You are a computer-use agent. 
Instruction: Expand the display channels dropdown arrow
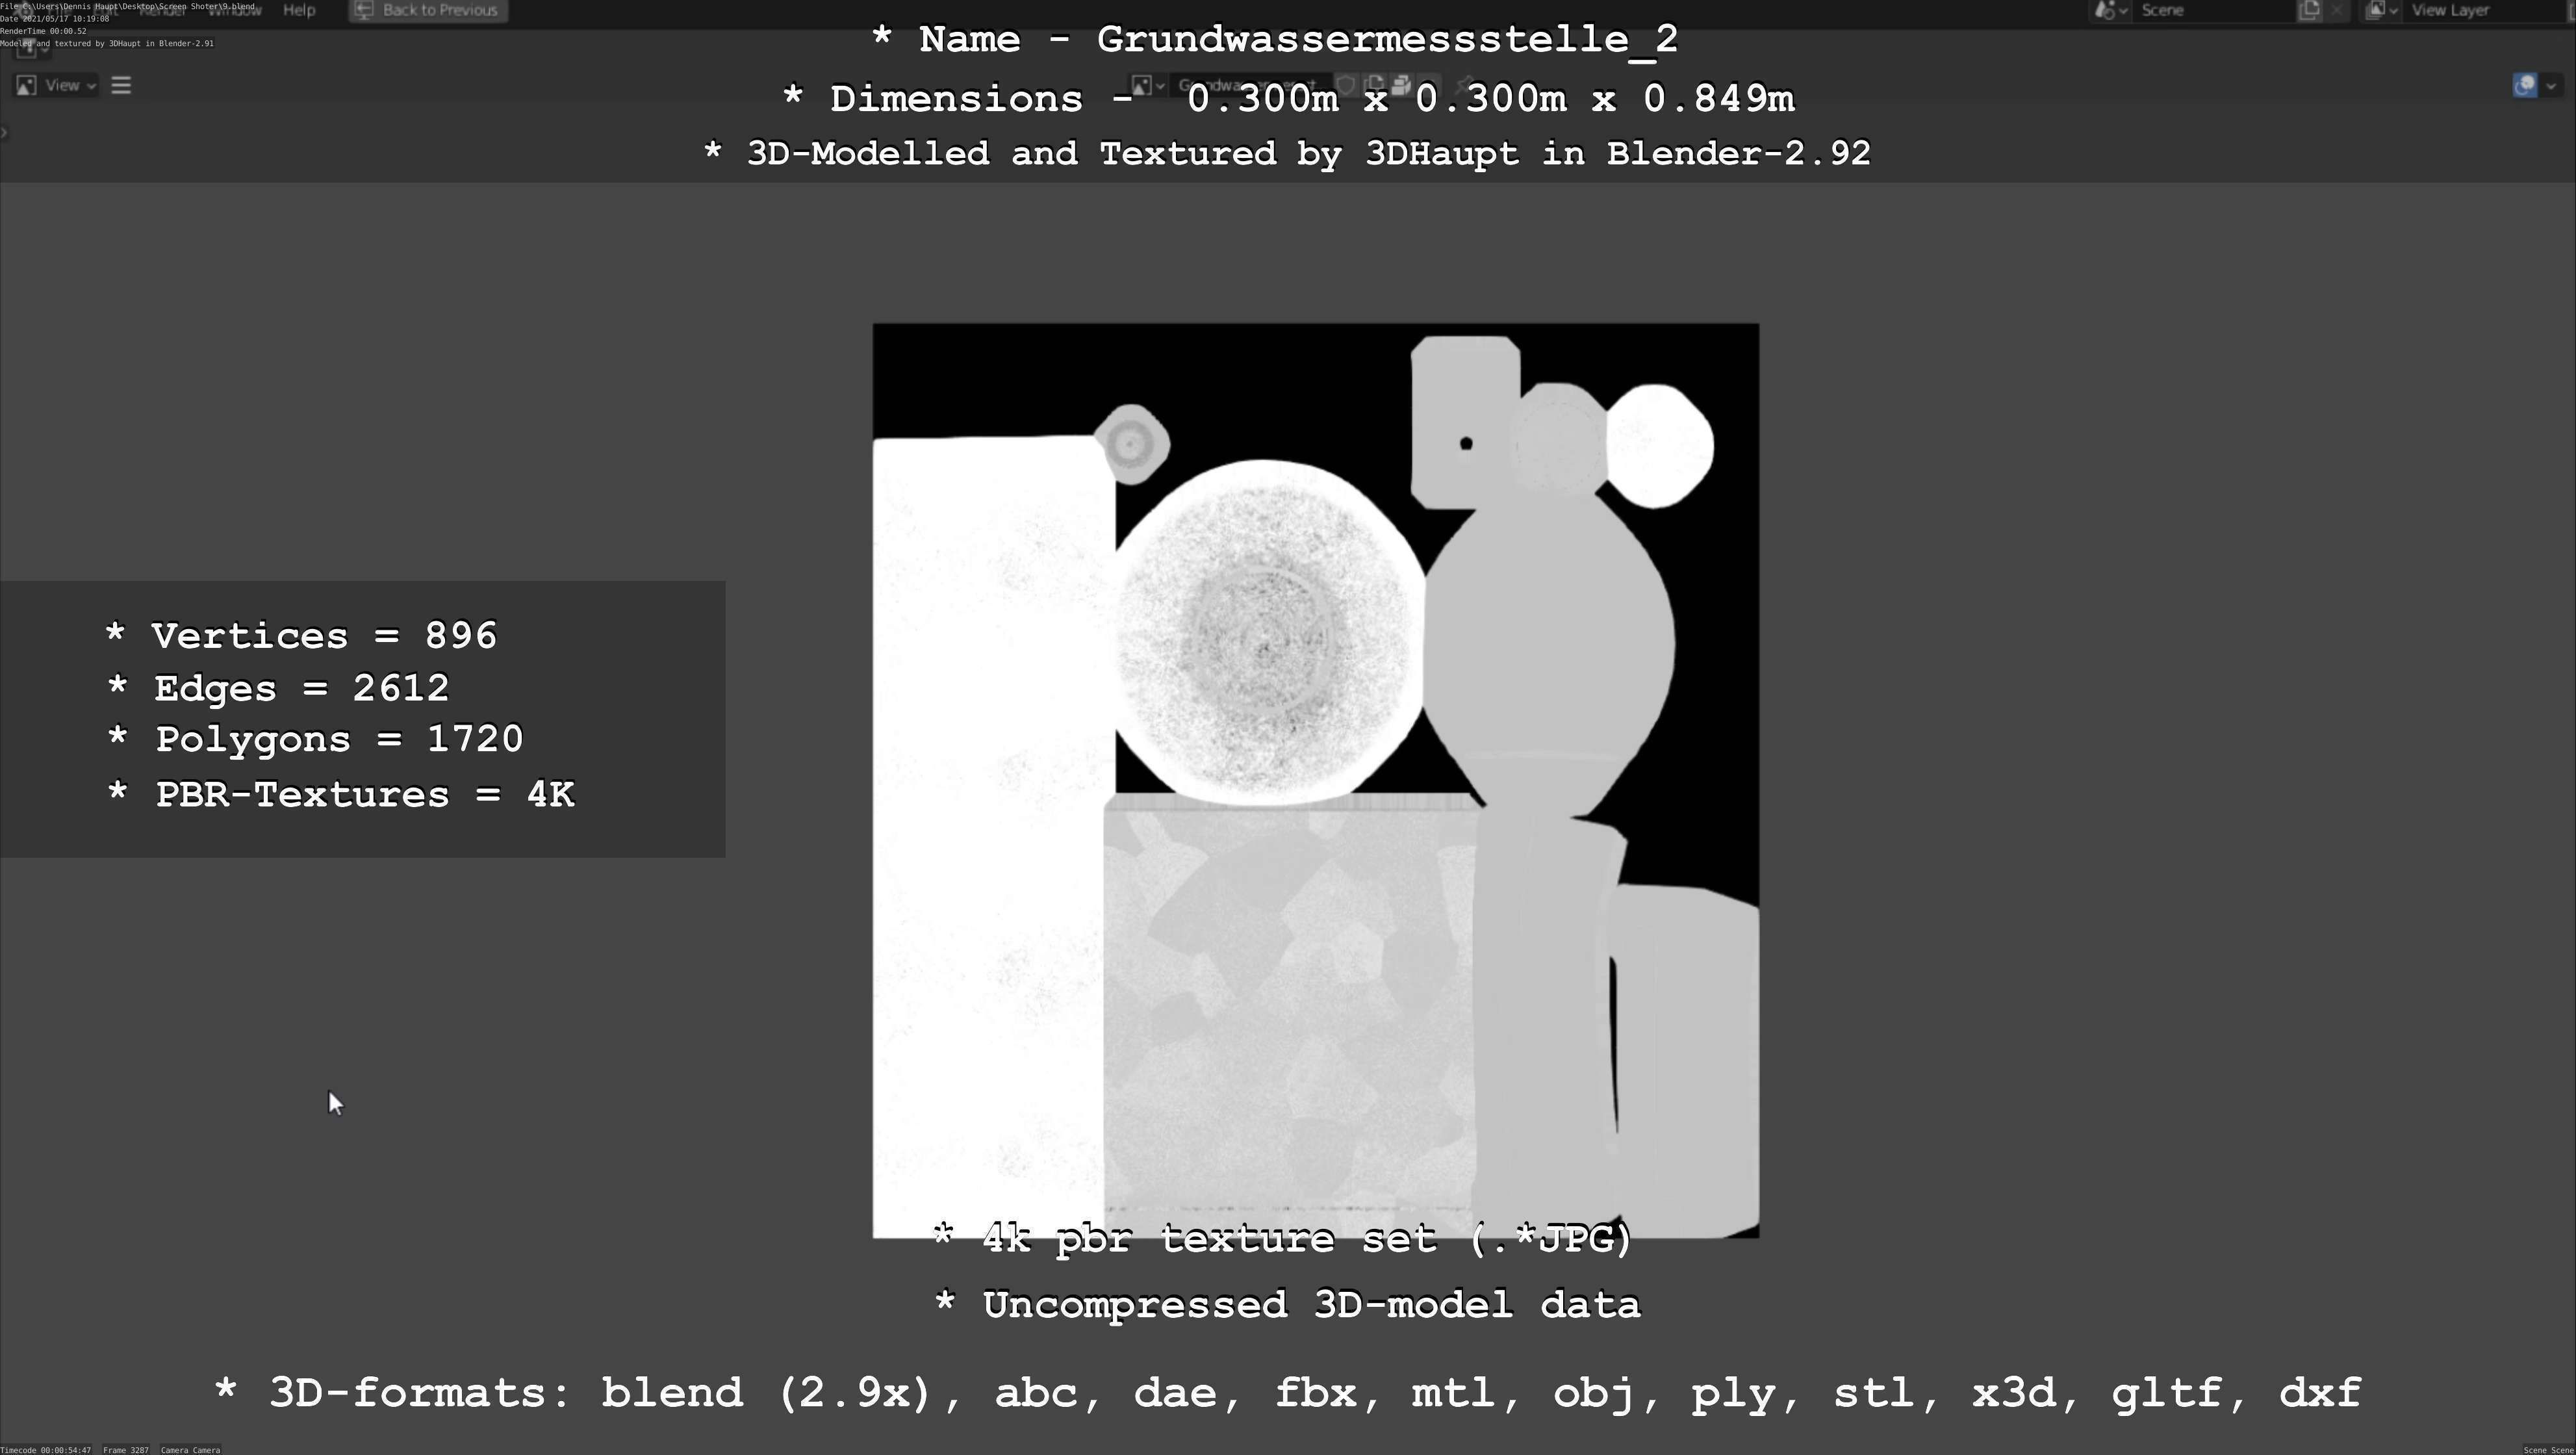point(2551,86)
